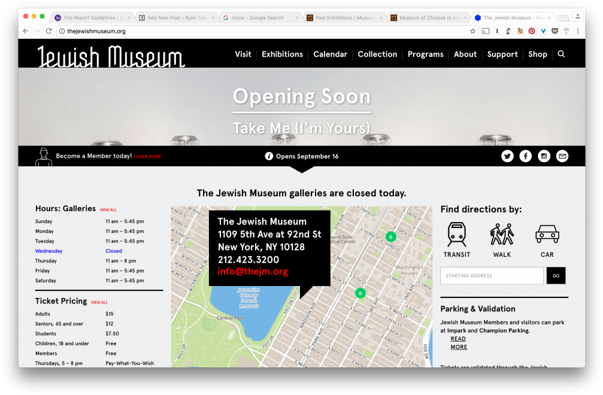Open the museum's Instagram icon
Viewport: 603px width, 395px height.
coord(544,156)
